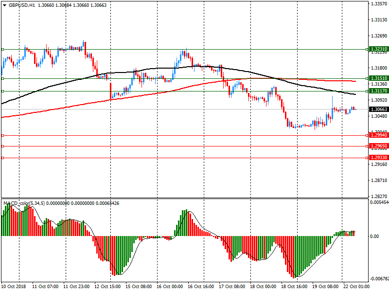This screenshot has width=389, height=292.
Task: Select the 1.29330 red support label
Action: point(378,158)
